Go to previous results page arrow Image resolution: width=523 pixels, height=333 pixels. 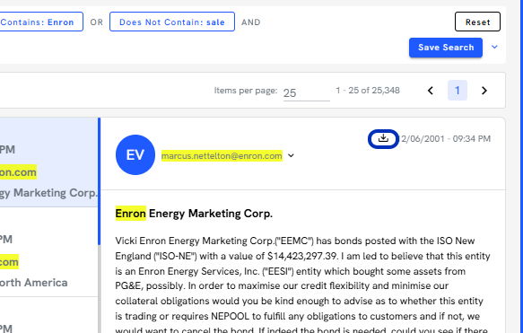point(431,91)
